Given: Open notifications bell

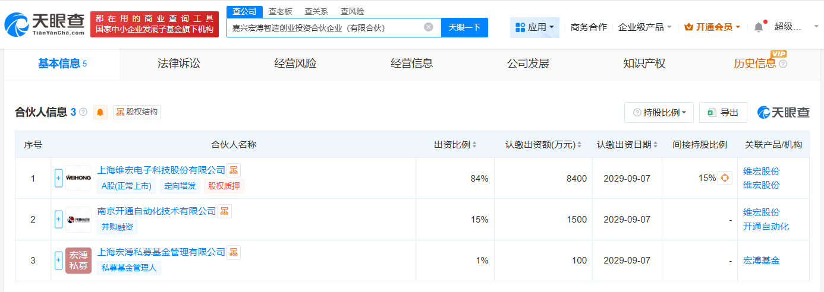Looking at the screenshot, I should tap(759, 27).
